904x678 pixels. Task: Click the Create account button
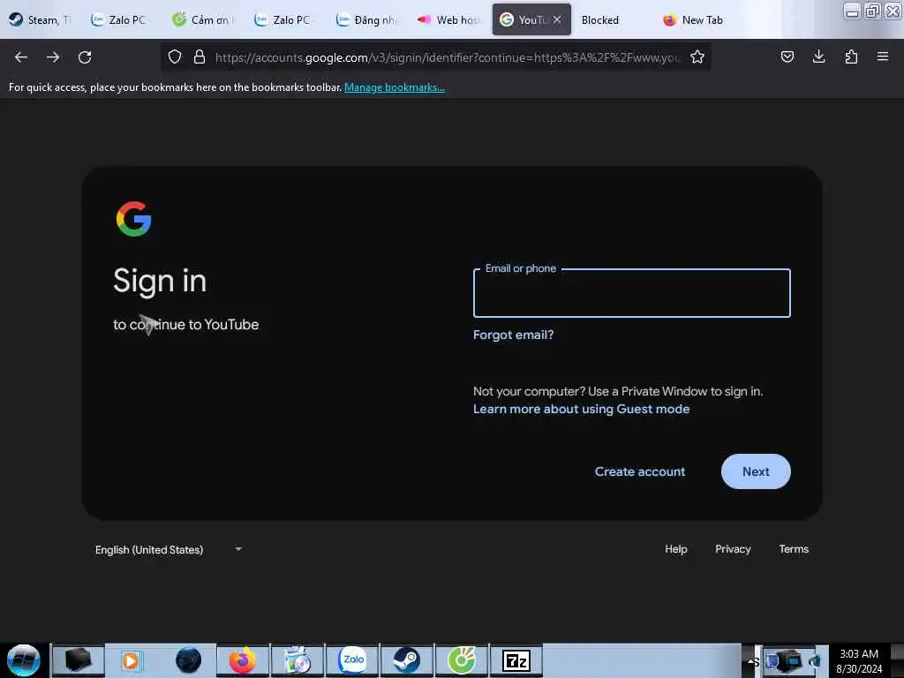coord(640,471)
